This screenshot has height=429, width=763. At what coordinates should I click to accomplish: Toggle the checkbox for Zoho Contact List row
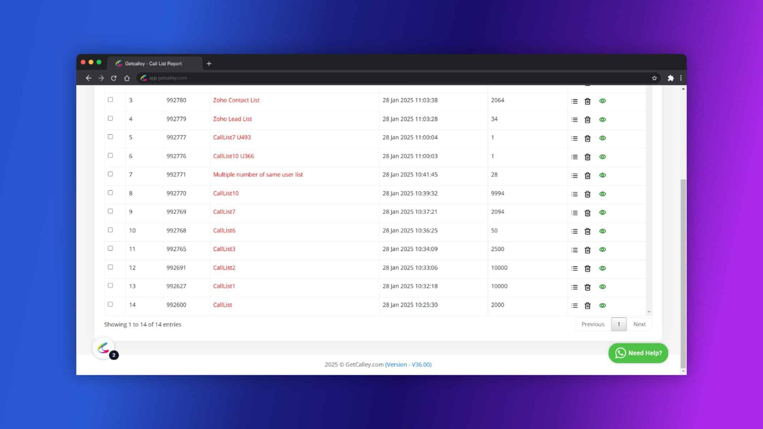pyautogui.click(x=110, y=99)
